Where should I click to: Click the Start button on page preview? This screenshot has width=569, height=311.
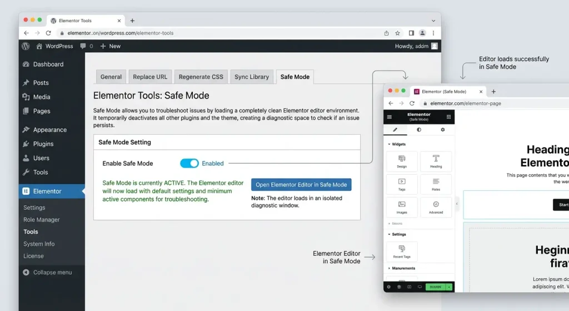(x=561, y=205)
